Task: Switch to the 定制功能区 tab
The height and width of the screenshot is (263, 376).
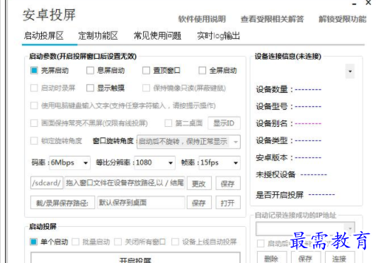Action: click(98, 35)
